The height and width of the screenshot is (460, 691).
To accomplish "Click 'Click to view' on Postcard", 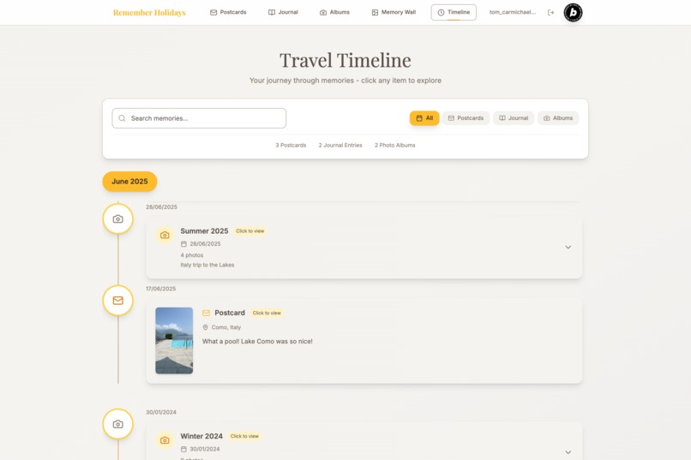I will point(267,313).
